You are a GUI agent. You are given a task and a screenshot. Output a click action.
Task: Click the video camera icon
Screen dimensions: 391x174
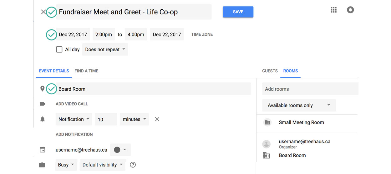click(43, 104)
